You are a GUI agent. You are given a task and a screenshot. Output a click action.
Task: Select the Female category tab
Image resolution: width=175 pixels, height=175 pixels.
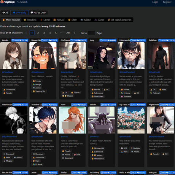[59, 20]
